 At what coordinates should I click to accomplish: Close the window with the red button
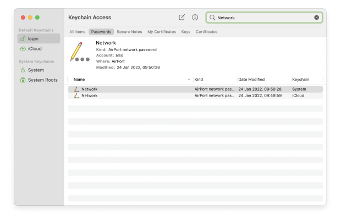pos(23,18)
